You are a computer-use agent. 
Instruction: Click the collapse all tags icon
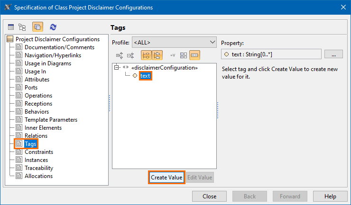pos(130,55)
